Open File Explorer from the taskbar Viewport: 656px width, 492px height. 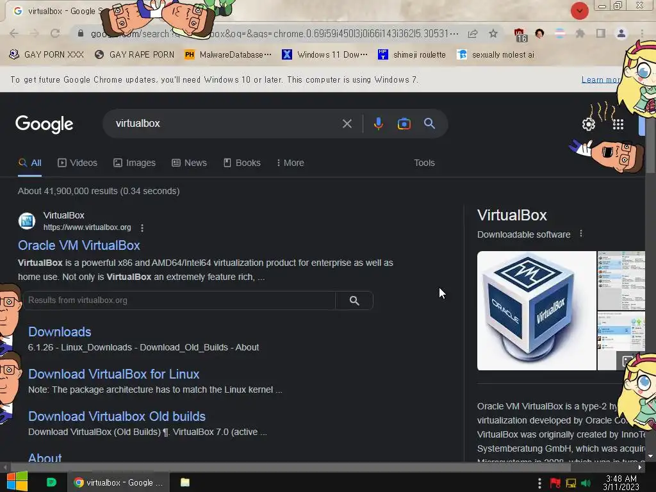tap(185, 482)
